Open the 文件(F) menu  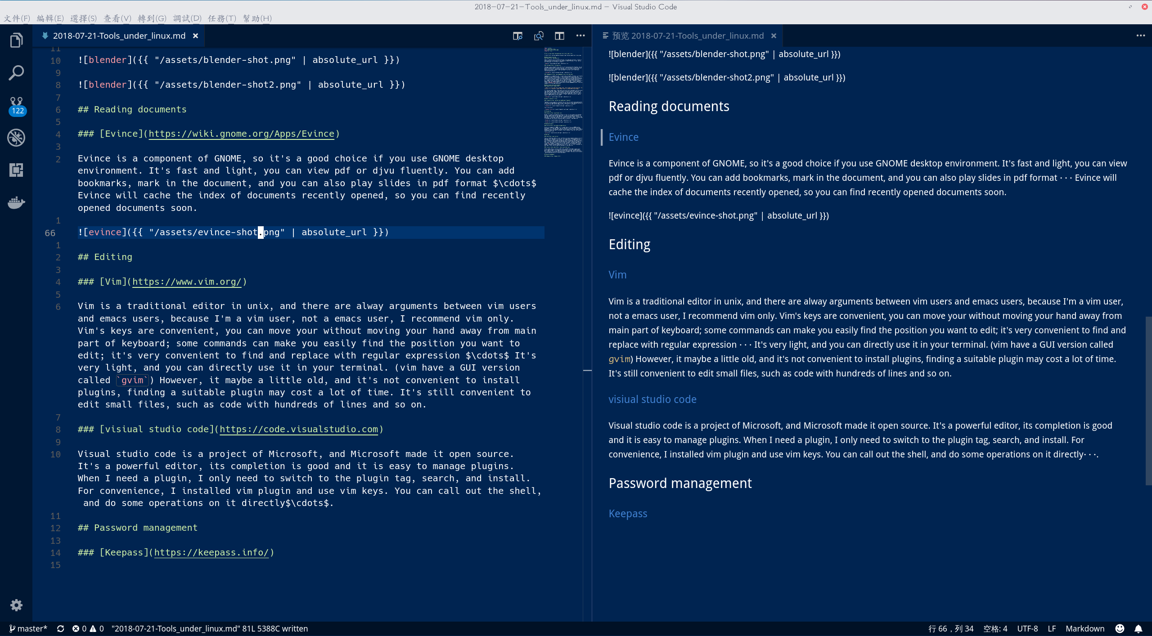coord(17,18)
